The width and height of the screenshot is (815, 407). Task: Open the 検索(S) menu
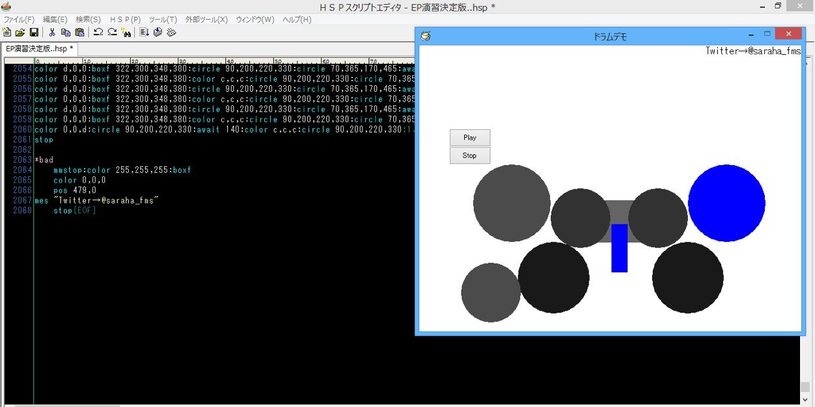pos(89,20)
